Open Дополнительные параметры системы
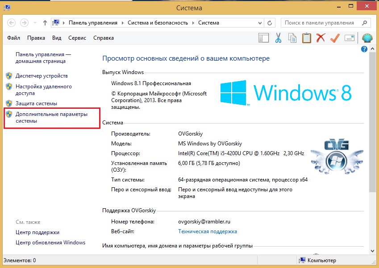 (x=51, y=117)
